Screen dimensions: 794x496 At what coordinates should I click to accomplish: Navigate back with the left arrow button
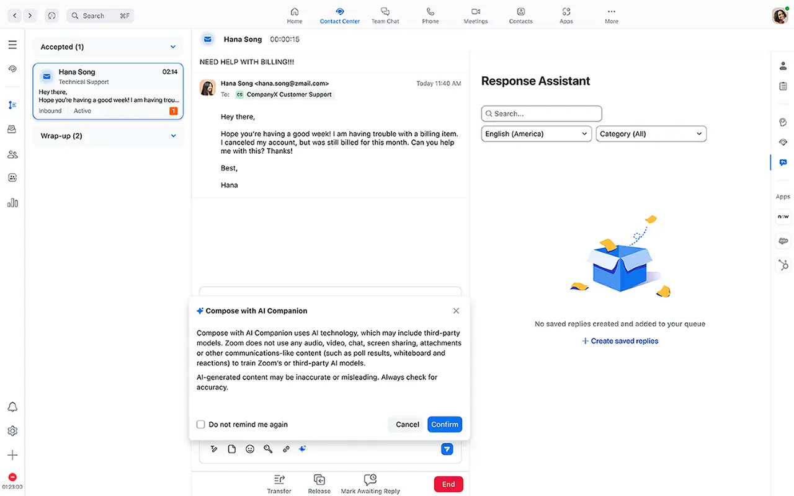15,15
